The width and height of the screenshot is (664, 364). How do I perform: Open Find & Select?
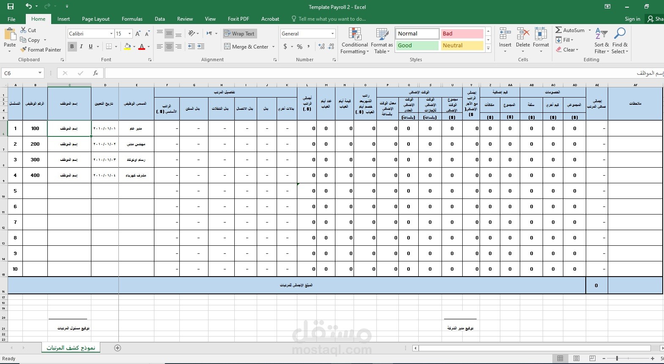[x=620, y=41]
